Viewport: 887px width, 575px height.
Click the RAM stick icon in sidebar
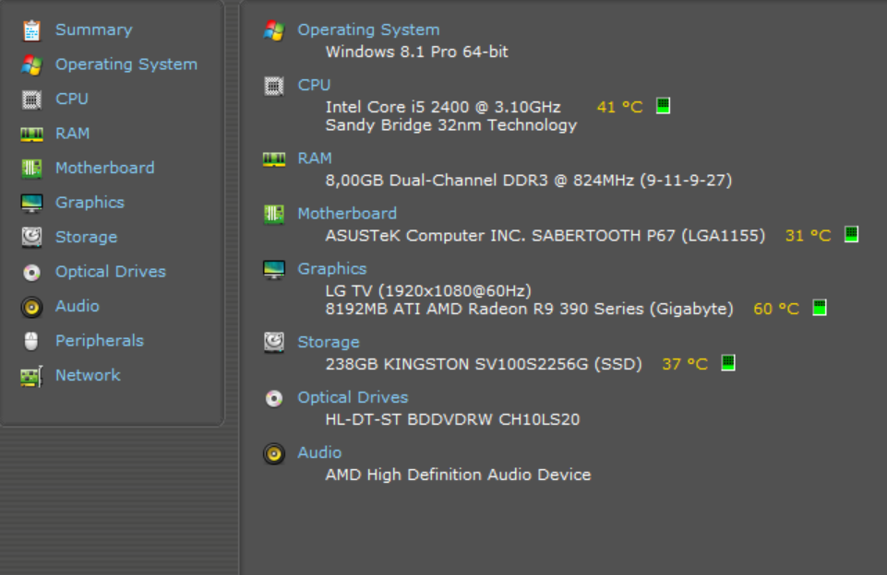[31, 135]
